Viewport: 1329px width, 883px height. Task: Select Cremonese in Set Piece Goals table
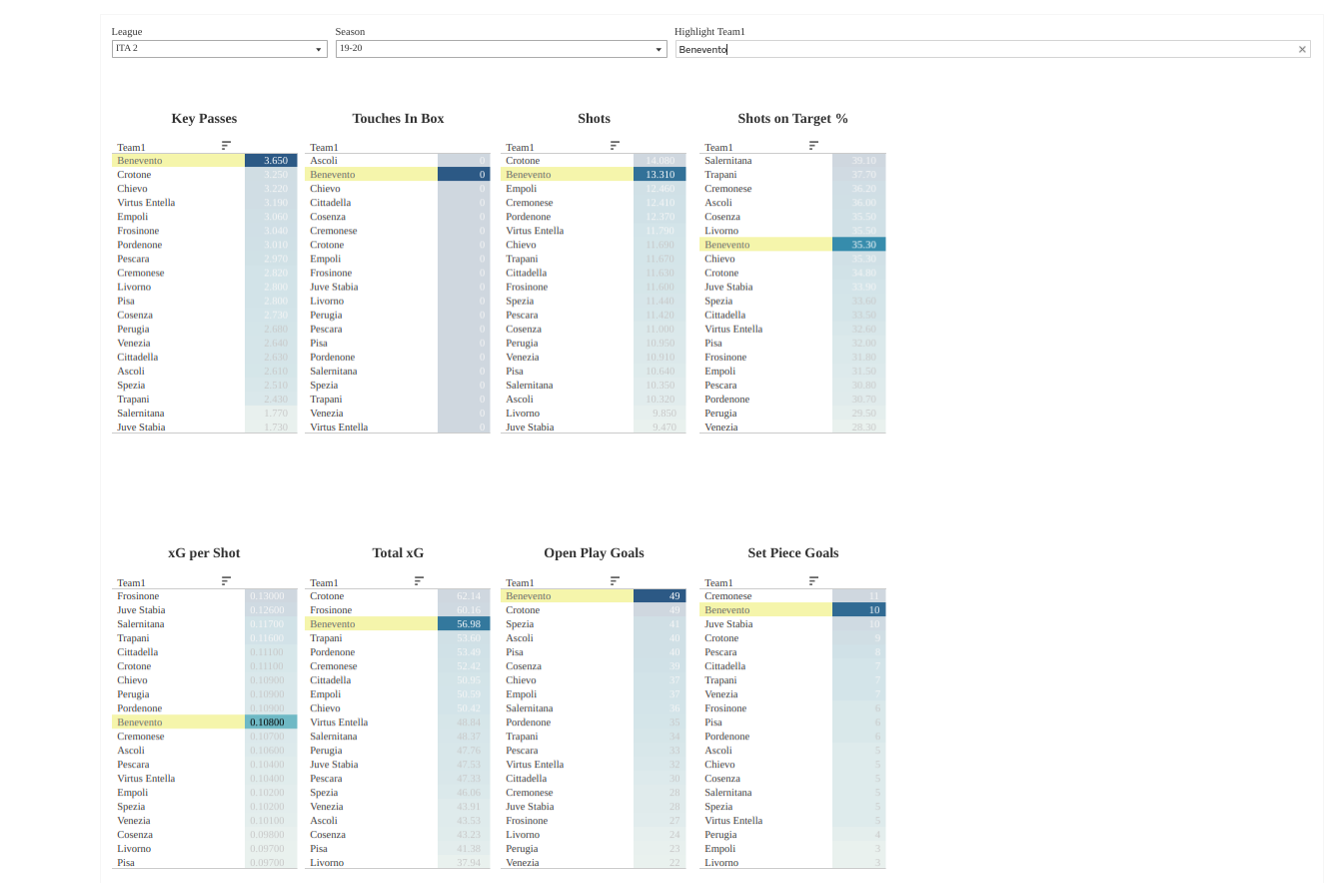click(x=728, y=596)
